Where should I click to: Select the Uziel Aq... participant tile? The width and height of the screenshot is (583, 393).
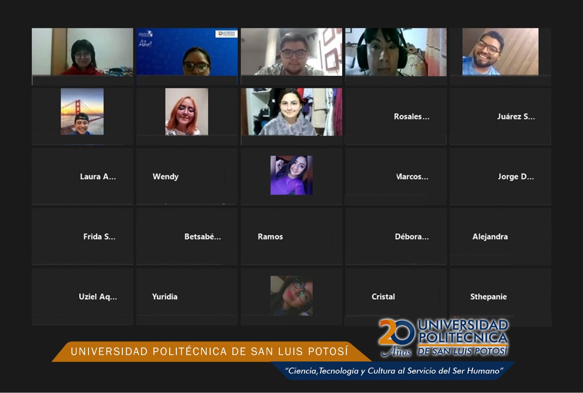pyautogui.click(x=82, y=297)
